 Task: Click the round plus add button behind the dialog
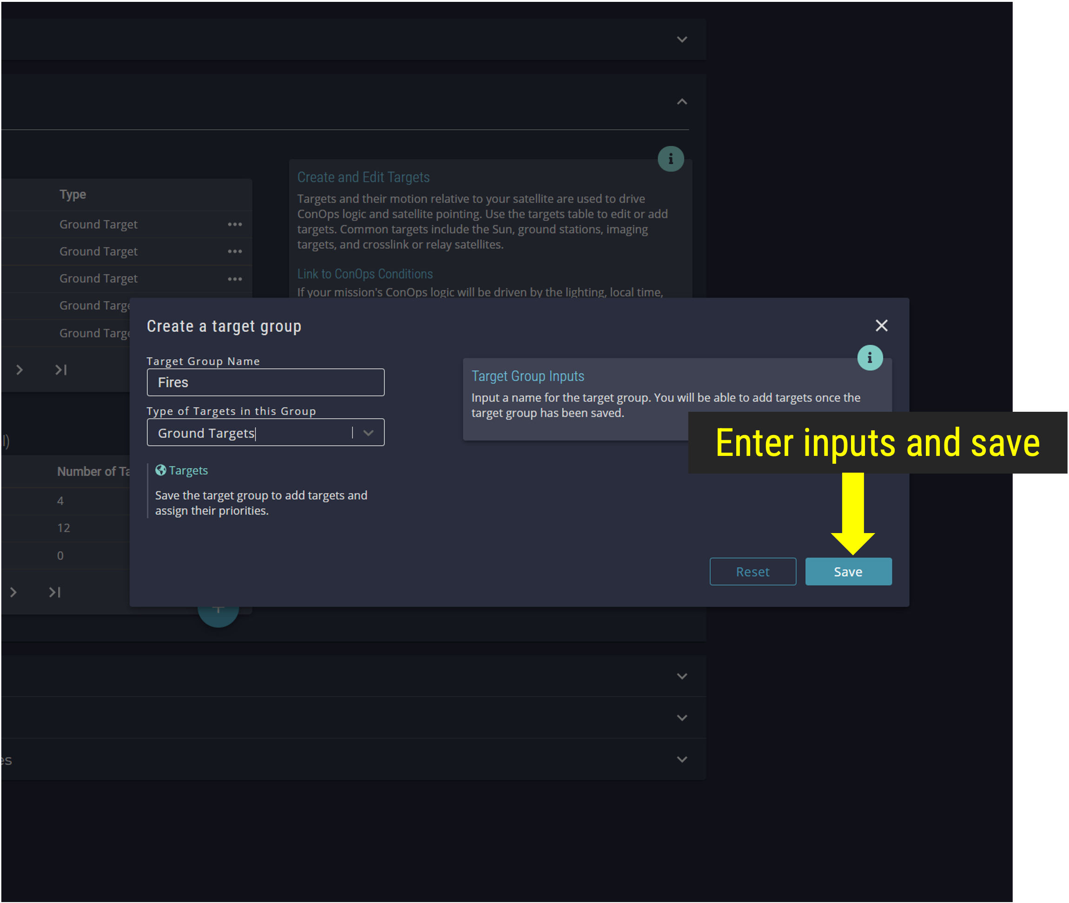218,616
